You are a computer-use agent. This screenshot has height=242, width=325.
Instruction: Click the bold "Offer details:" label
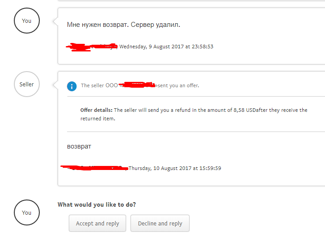97,110
